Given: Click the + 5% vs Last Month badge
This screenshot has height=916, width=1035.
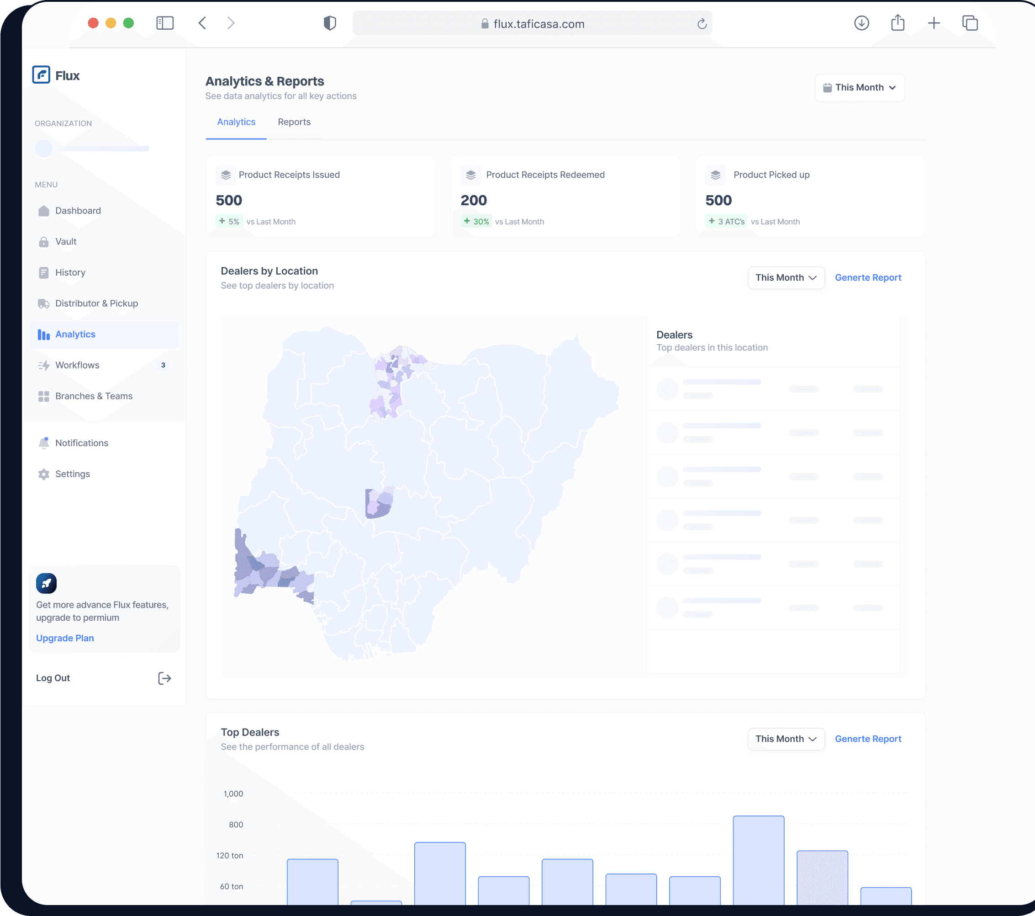Looking at the screenshot, I should coord(229,221).
